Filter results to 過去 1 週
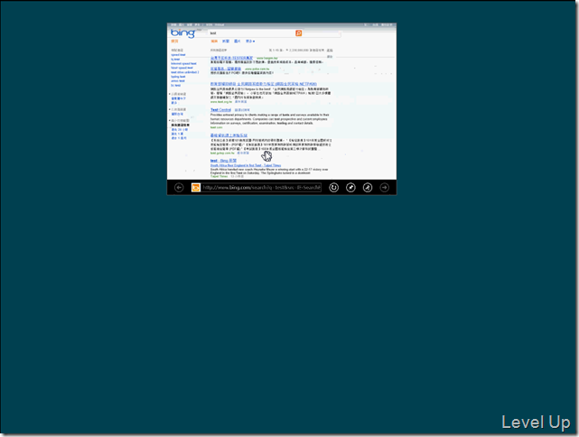The width and height of the screenshot is (579, 437). (177, 134)
